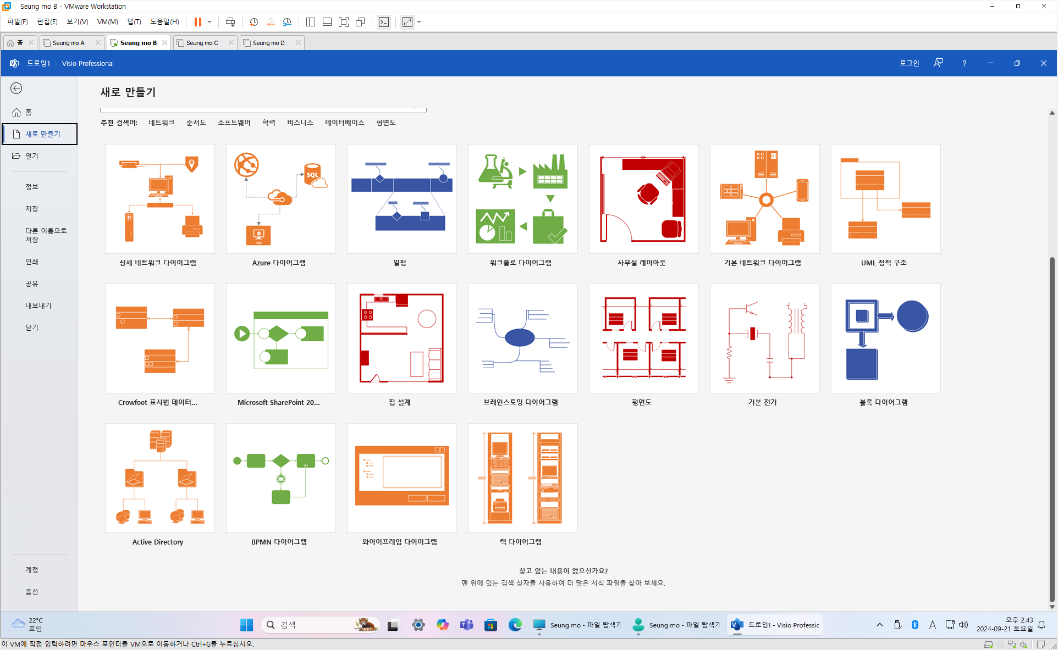This screenshot has height=650, width=1058.
Task: Select 새로 만들기 in the sidebar
Action: point(40,134)
